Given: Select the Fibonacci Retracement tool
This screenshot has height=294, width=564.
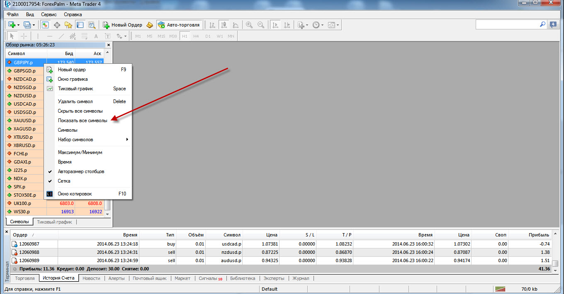Looking at the screenshot, I should [84, 36].
